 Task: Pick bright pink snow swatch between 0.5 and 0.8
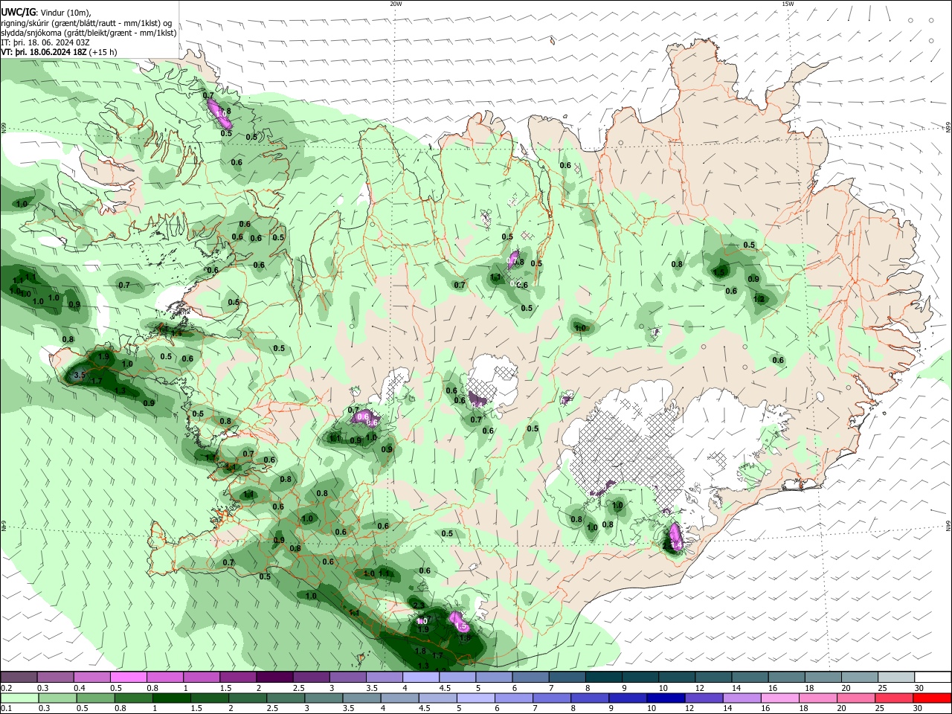click(x=128, y=678)
